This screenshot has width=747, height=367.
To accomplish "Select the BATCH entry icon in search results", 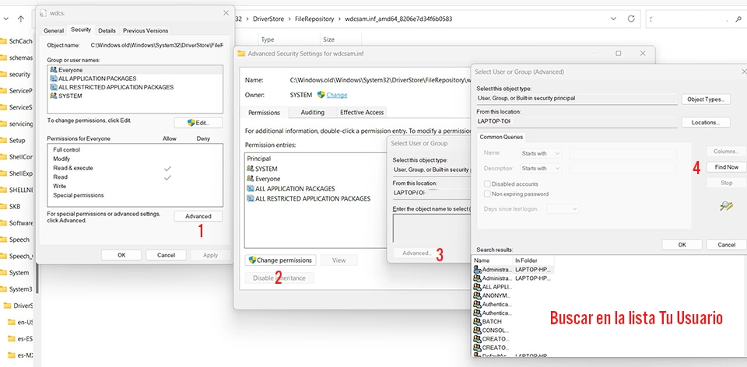I will (x=477, y=321).
